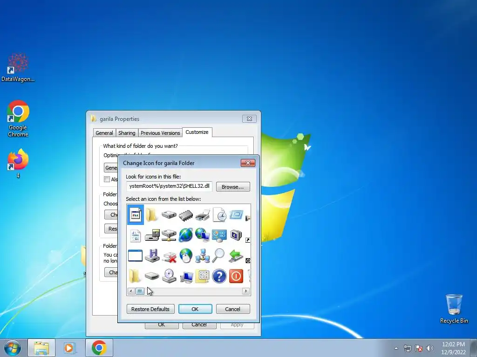Pick the blue question mark help icon

219,276
